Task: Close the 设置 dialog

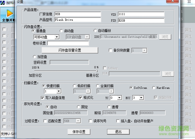Action: pos(173,1)
